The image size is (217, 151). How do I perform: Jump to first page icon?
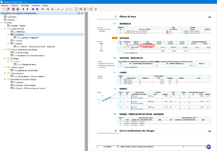(x=33, y=9)
